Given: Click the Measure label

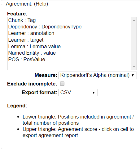Looking at the screenshot, I should (46, 75).
